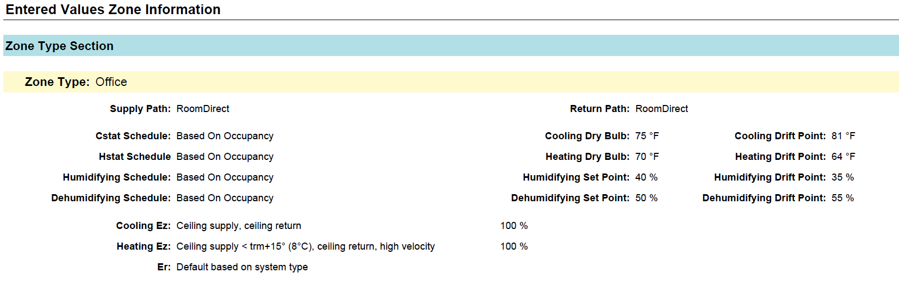Viewport: 899px width, 285px height.
Task: Click the Heating Ez 100 % value
Action: pos(514,246)
